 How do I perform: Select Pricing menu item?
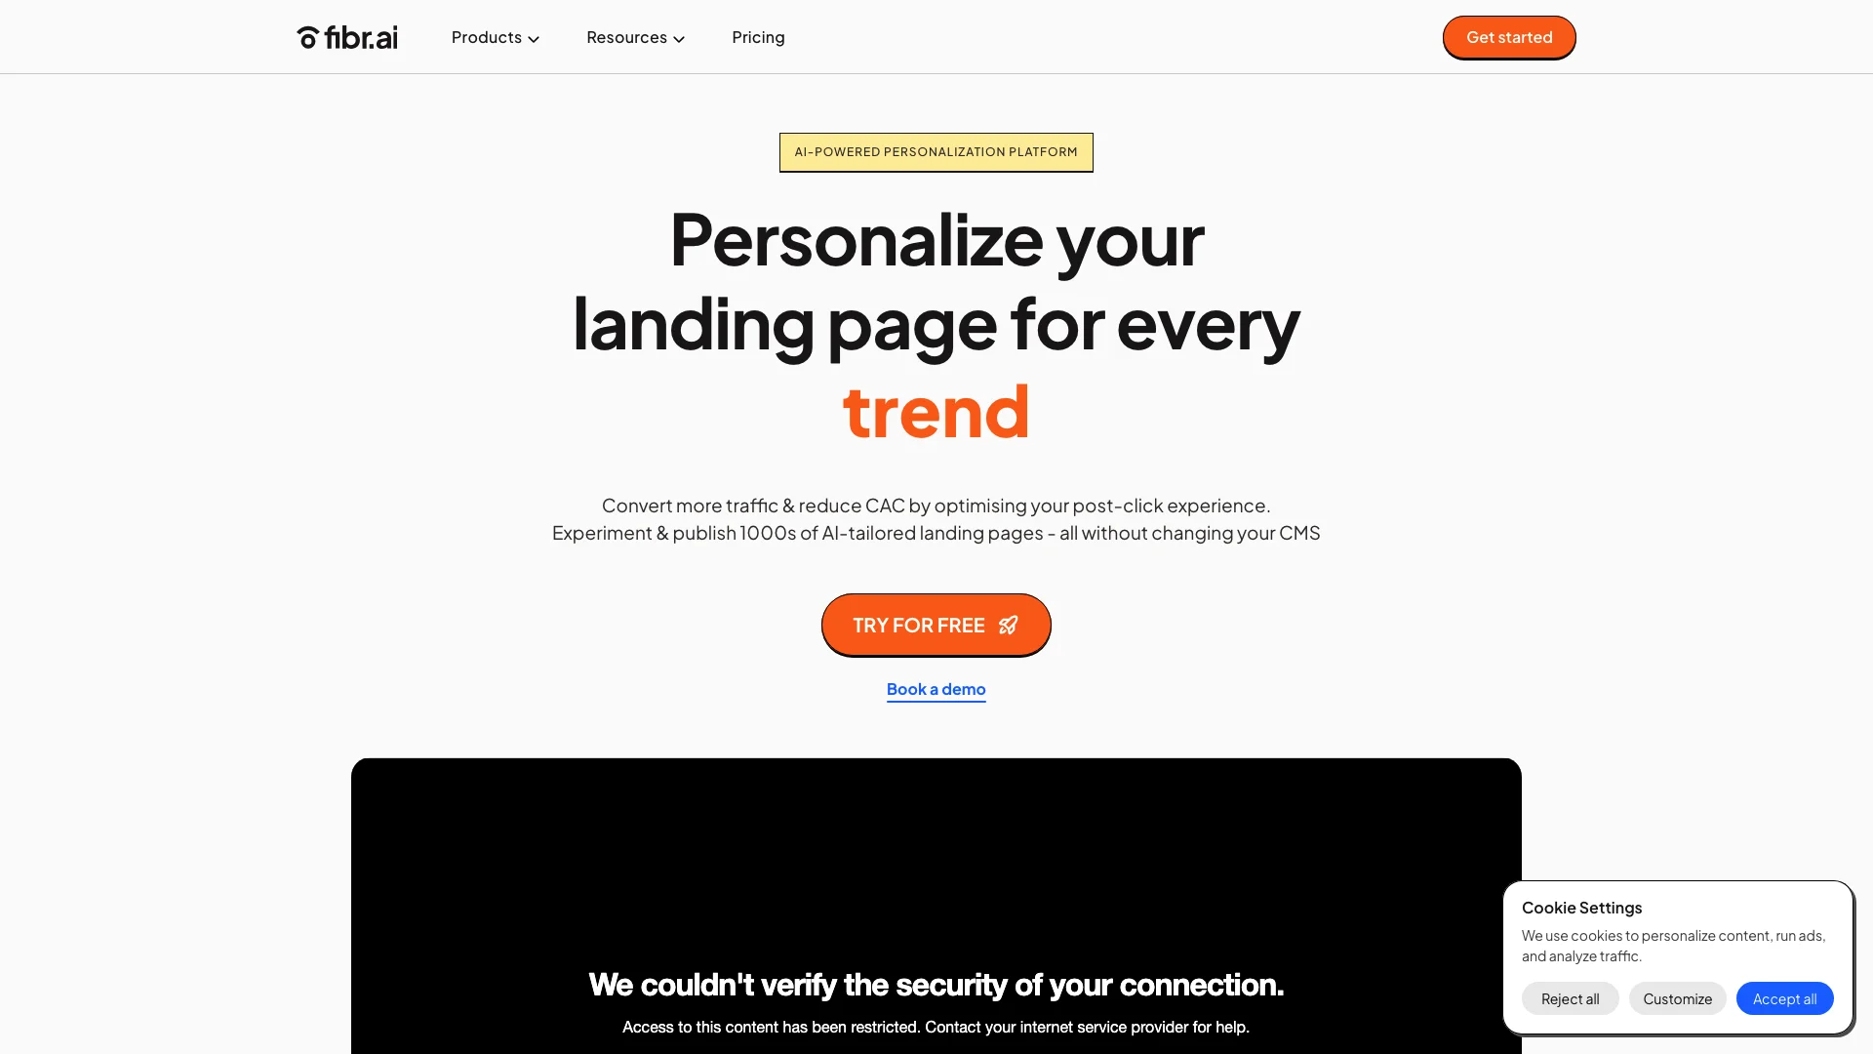[758, 36]
